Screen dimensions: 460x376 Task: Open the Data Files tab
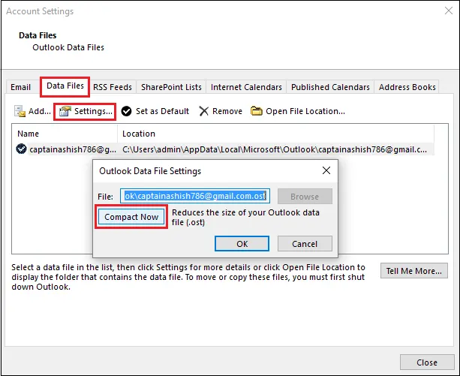(65, 86)
